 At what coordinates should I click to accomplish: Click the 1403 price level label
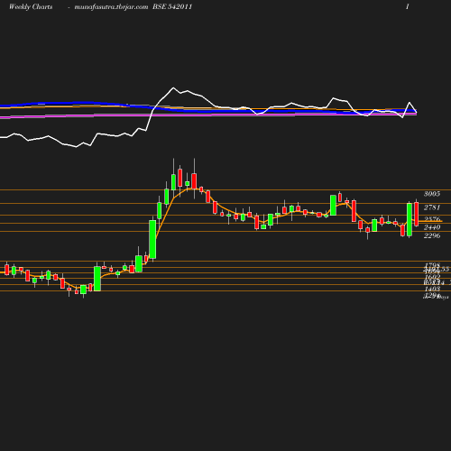coord(432,289)
